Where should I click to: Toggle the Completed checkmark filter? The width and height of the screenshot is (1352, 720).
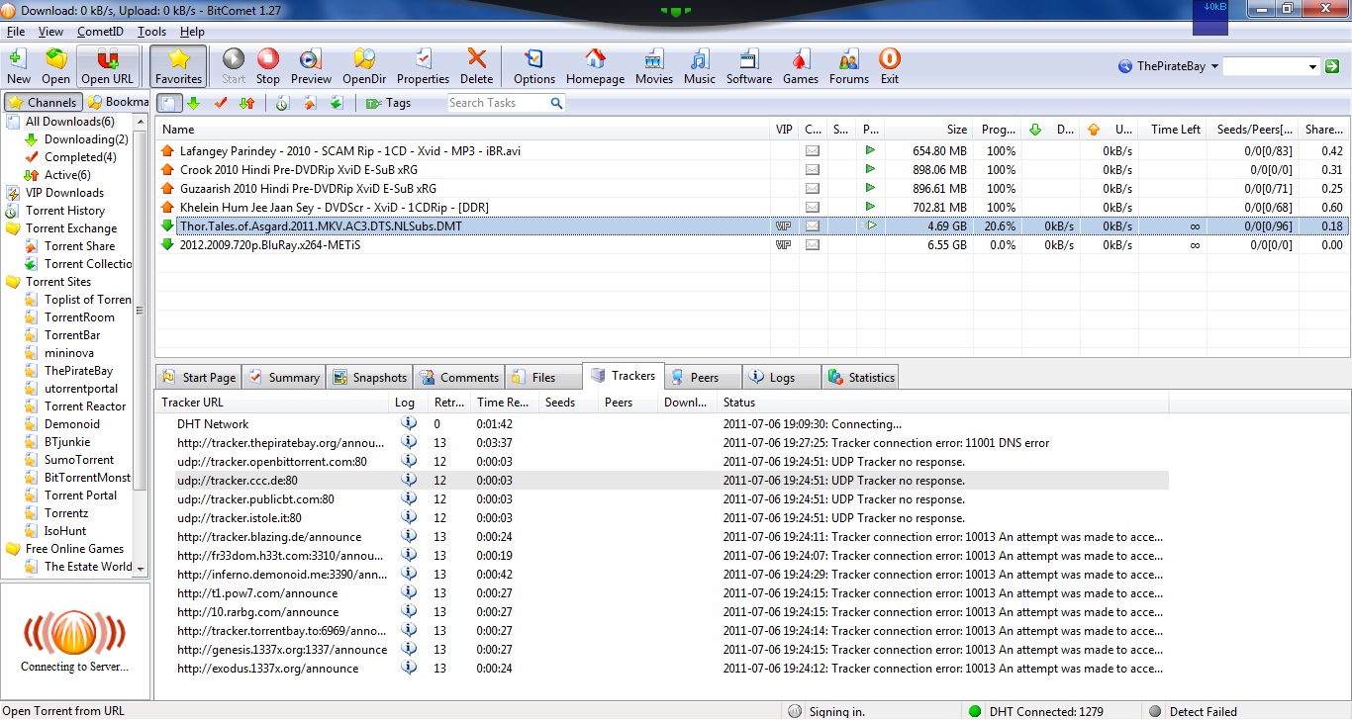[220, 102]
